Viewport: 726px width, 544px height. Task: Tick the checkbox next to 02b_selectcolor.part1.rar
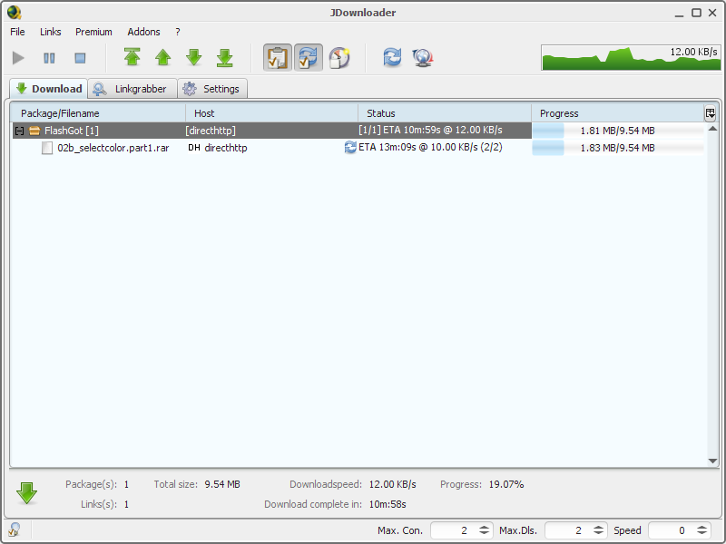click(47, 148)
